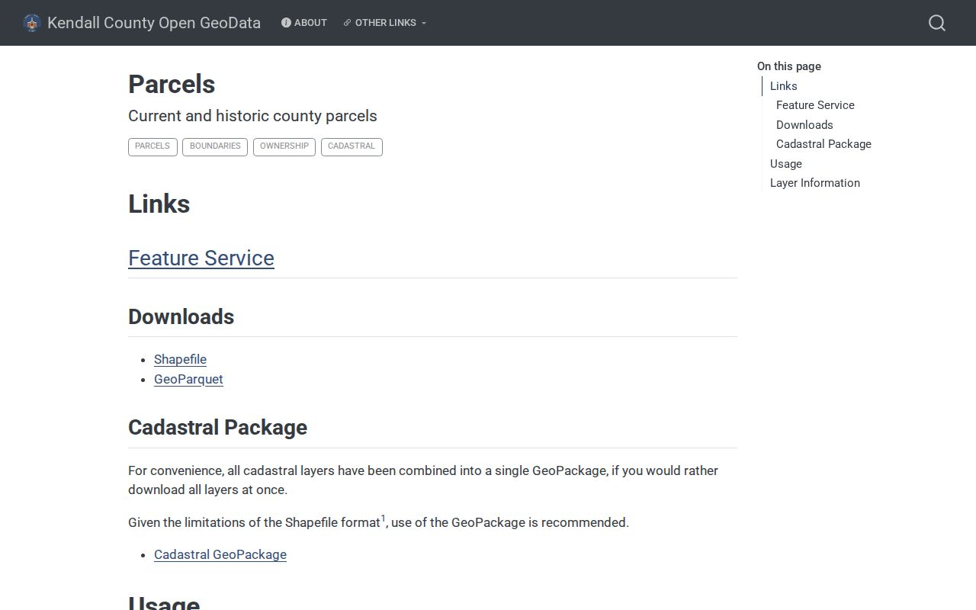Open footnote 1 superscript reference
This screenshot has height=610, width=976.
coord(384,518)
